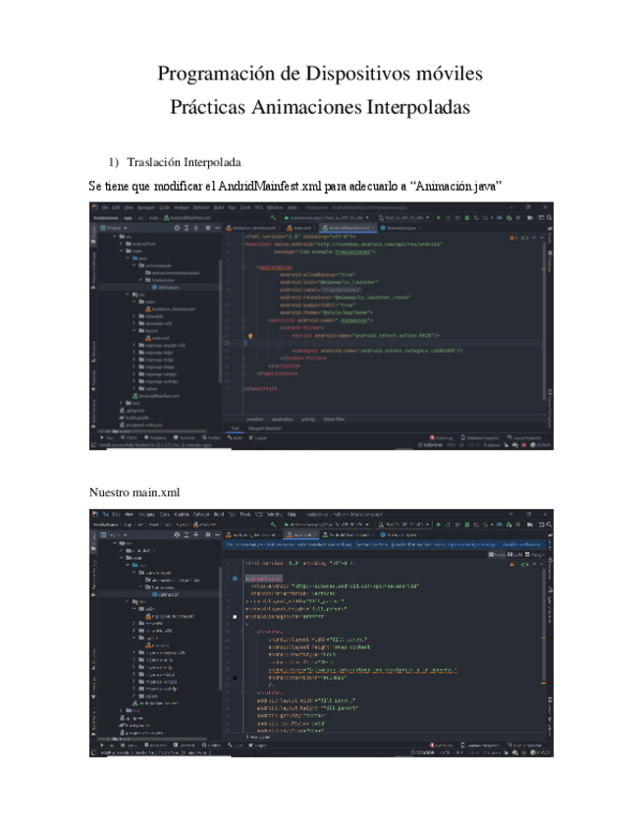Click Search Everywhere magnifier in AndroidManifest screenshot
This screenshot has height=833, width=643.
point(550,217)
